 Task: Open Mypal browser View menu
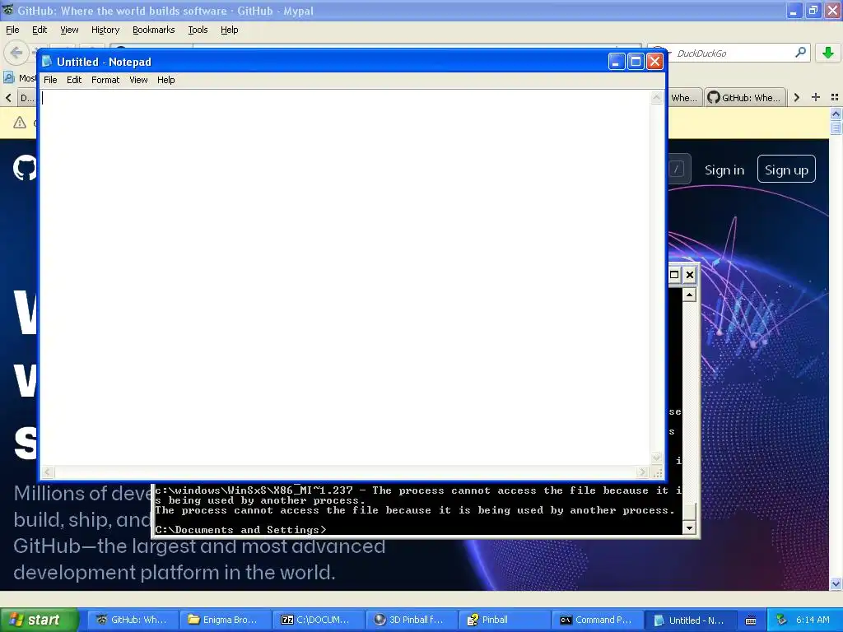(x=69, y=30)
